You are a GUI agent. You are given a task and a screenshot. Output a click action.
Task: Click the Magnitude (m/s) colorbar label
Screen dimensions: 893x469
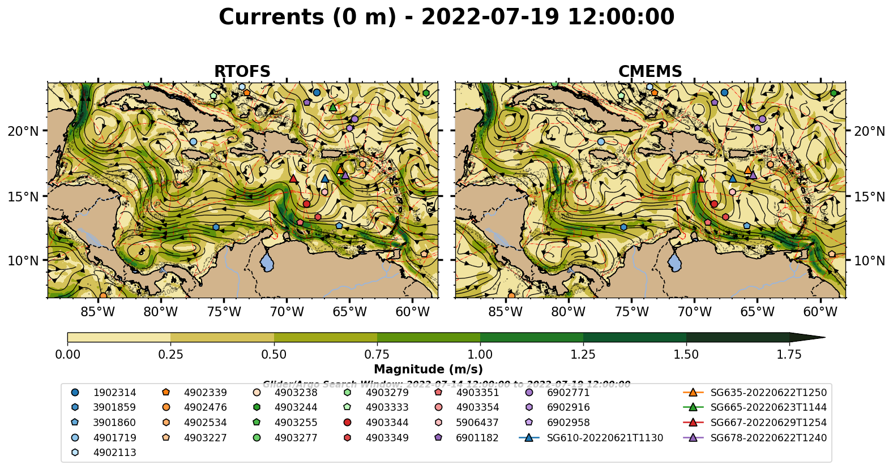(x=428, y=369)
